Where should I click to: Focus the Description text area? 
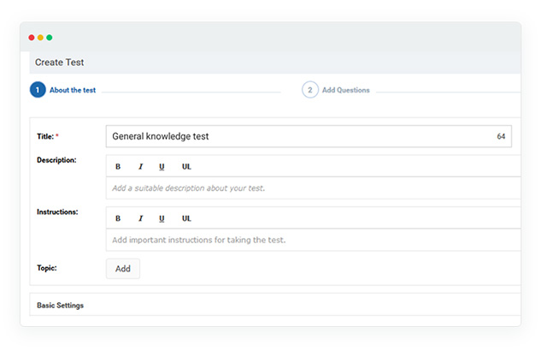pyautogui.click(x=313, y=187)
